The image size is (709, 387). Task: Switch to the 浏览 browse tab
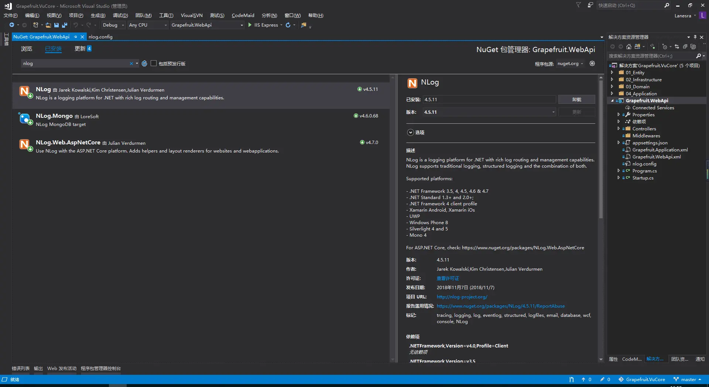coord(27,49)
